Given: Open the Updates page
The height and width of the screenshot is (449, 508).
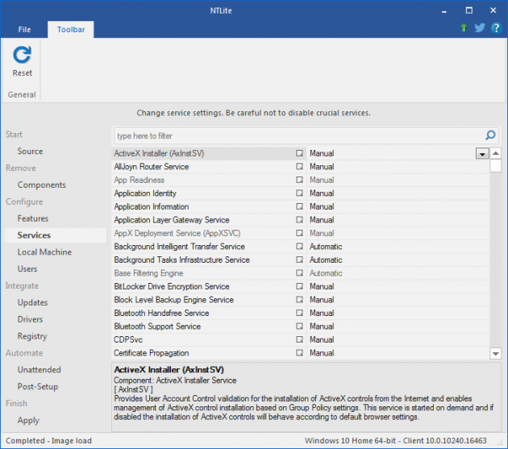Looking at the screenshot, I should point(32,302).
